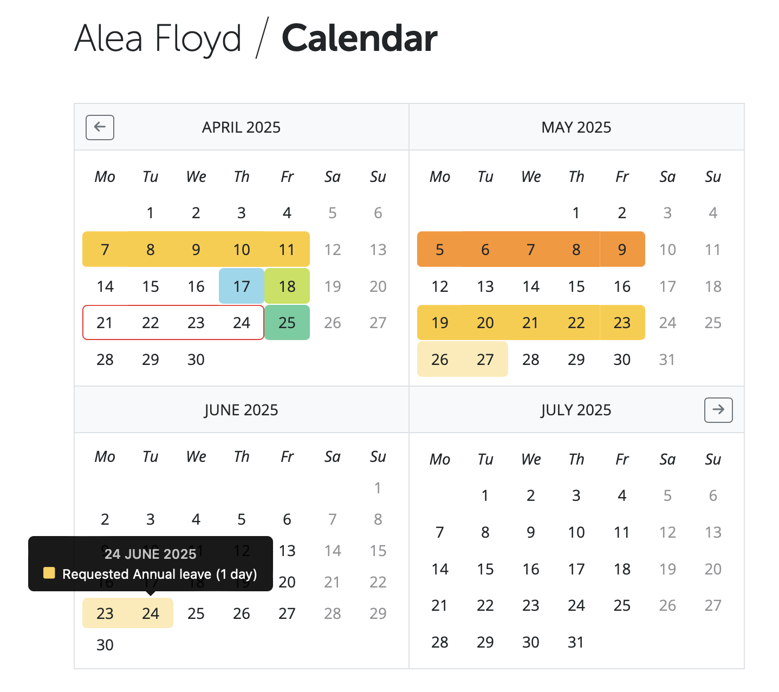Select May 23 yellow highlighted day
The image size is (779, 692).
(622, 323)
